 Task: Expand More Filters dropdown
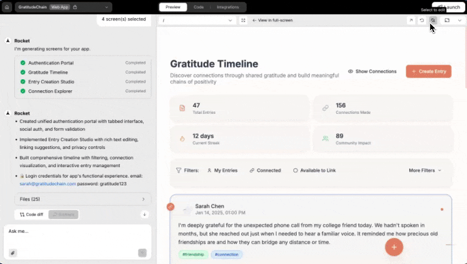[x=425, y=170]
